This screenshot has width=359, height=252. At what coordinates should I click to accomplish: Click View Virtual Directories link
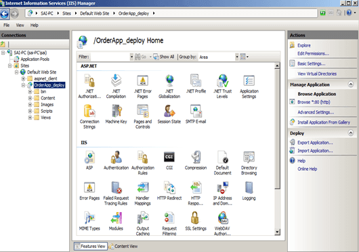pos(317,74)
